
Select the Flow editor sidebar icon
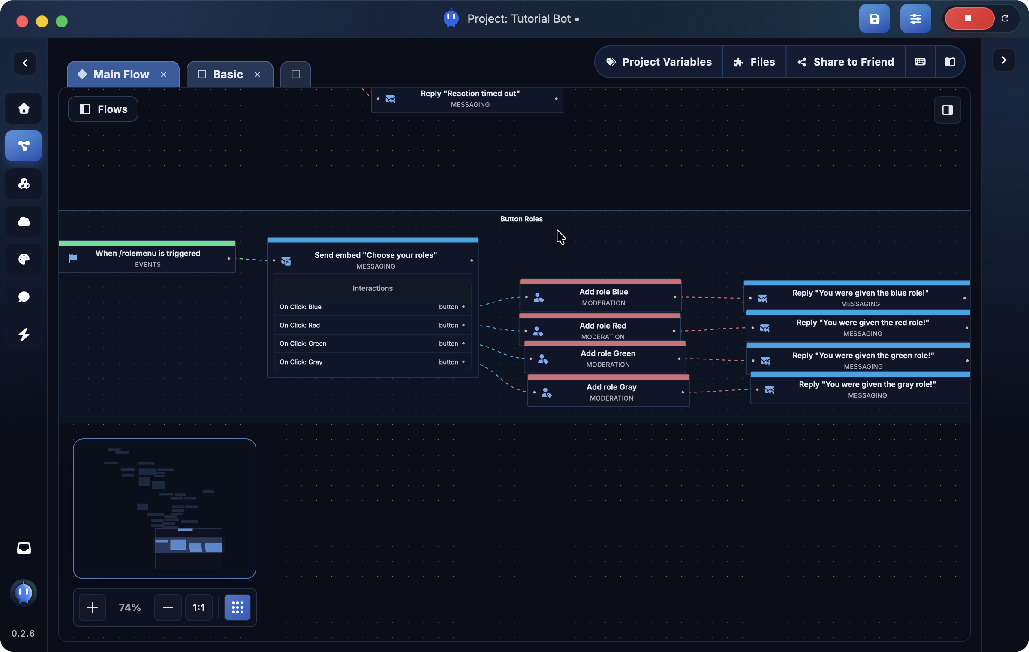[24, 146]
